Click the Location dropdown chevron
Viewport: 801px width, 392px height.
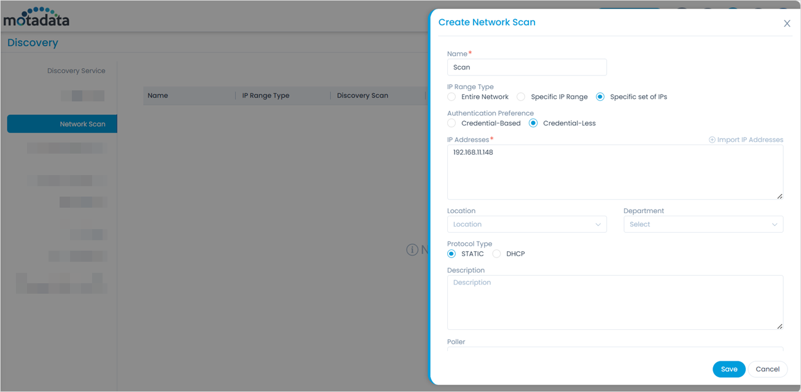(x=598, y=224)
